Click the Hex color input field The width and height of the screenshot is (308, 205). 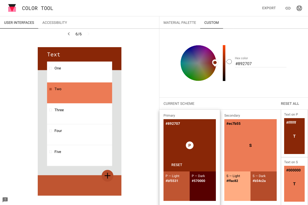click(x=261, y=64)
